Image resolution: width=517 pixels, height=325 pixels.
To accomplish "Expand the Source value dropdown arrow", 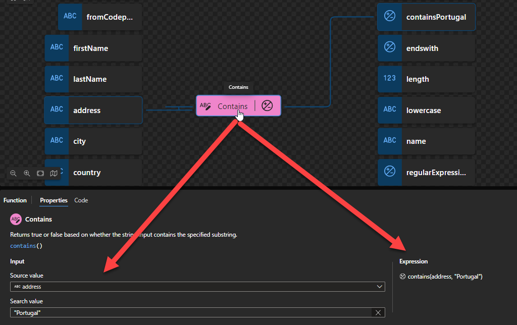I will [380, 287].
